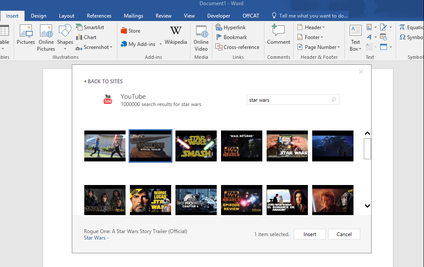The height and width of the screenshot is (267, 424).
Task: Insert a Chart
Action: [x=86, y=37]
